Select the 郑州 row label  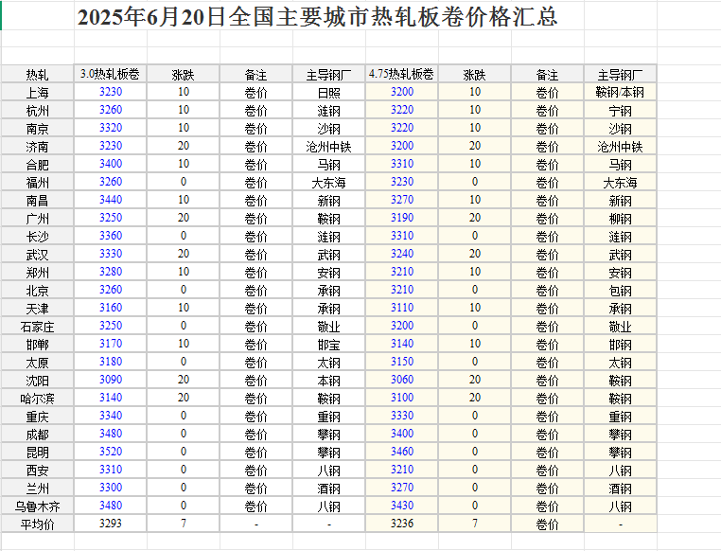pyautogui.click(x=37, y=272)
